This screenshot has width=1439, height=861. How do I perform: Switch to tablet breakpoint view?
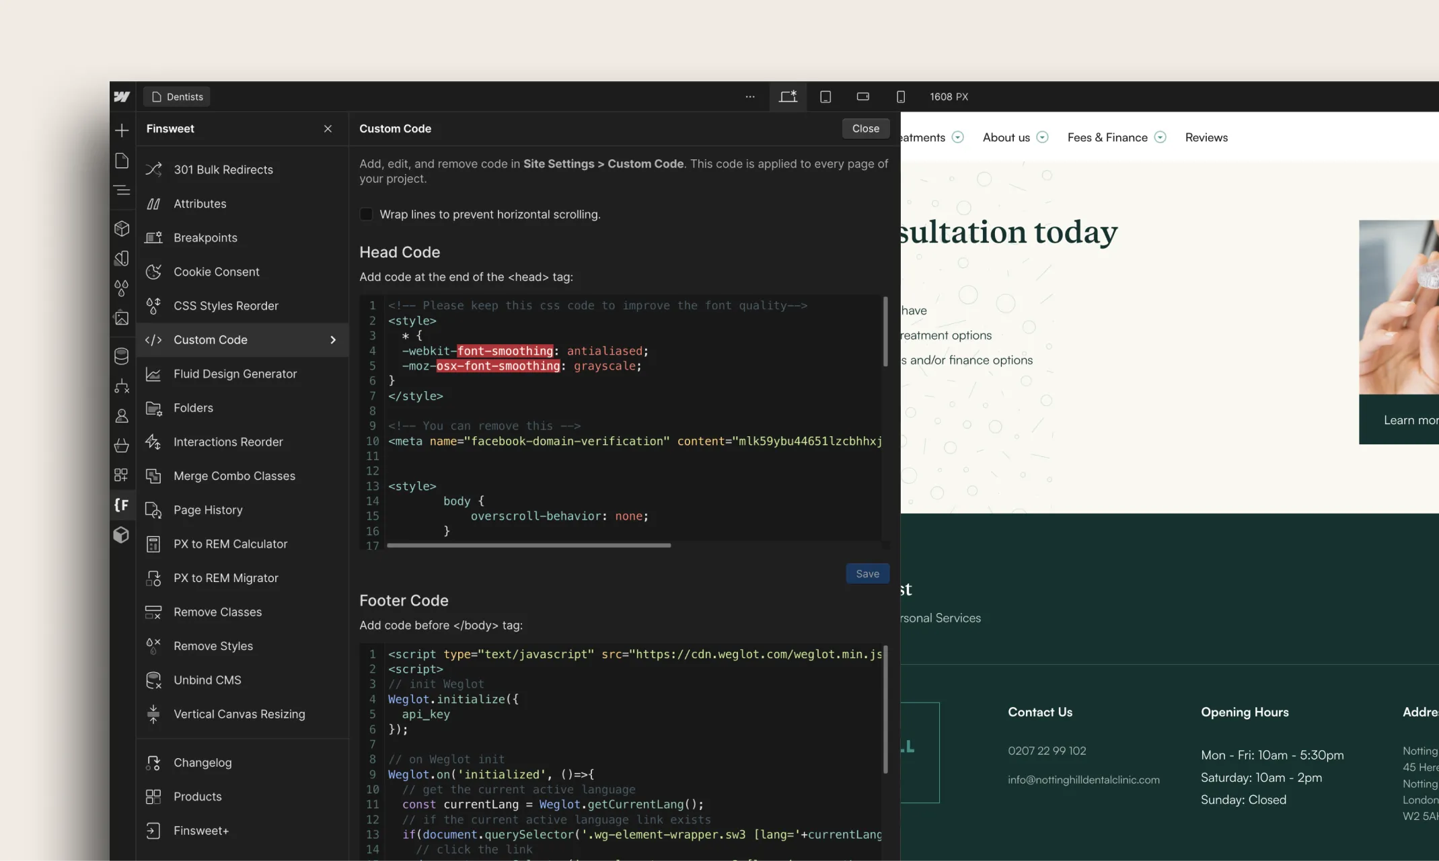[x=825, y=97]
